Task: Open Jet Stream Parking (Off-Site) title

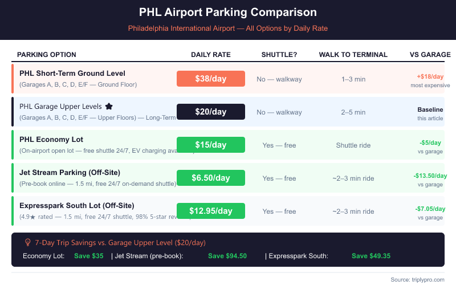Action: 70,173
